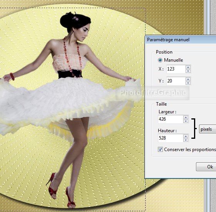Decrease the Largeur value with down arrow

coord(186,121)
